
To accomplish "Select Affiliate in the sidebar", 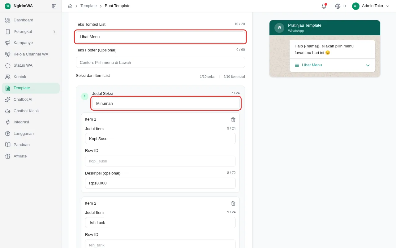I will pyautogui.click(x=31, y=156).
